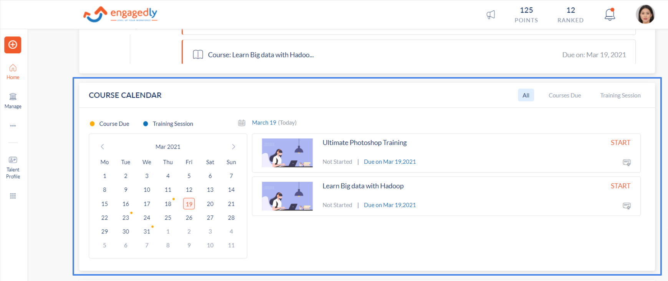668x281 pixels.
Task: Select March 26 on the calendar
Action: click(189, 218)
